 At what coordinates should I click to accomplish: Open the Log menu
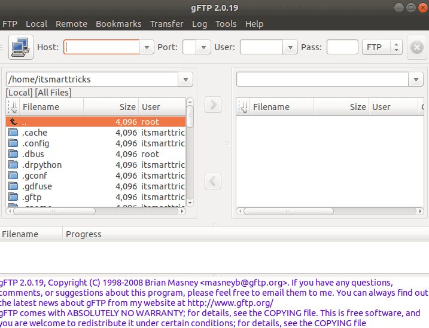pyautogui.click(x=199, y=24)
